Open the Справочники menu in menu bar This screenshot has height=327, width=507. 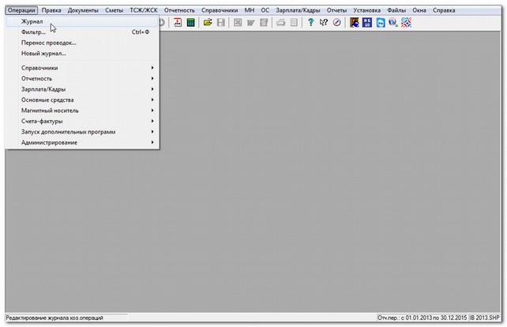tap(220, 10)
